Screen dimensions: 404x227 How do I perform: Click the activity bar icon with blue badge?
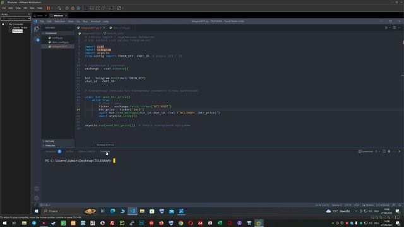(x=37, y=39)
